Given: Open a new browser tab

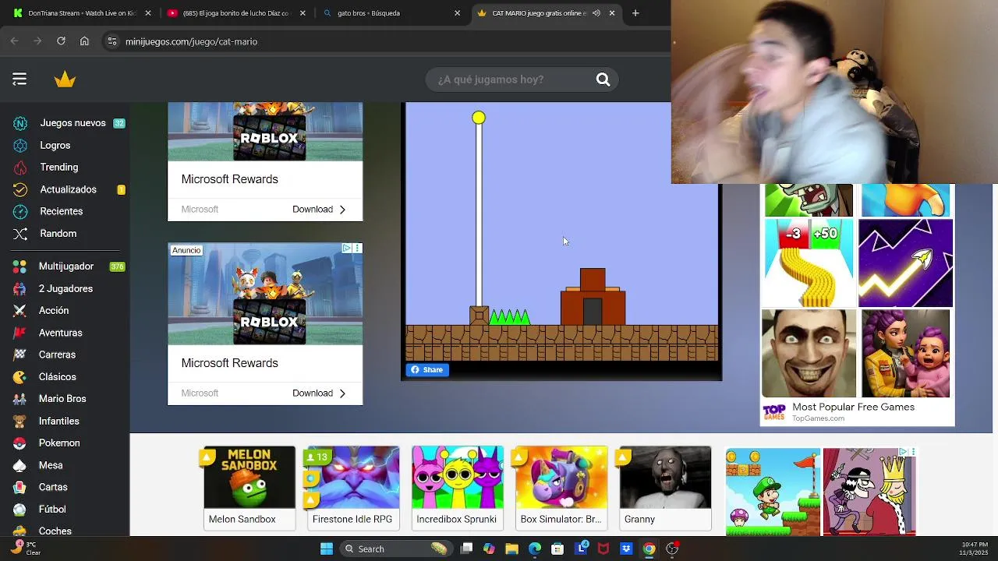Looking at the screenshot, I should click(x=635, y=13).
